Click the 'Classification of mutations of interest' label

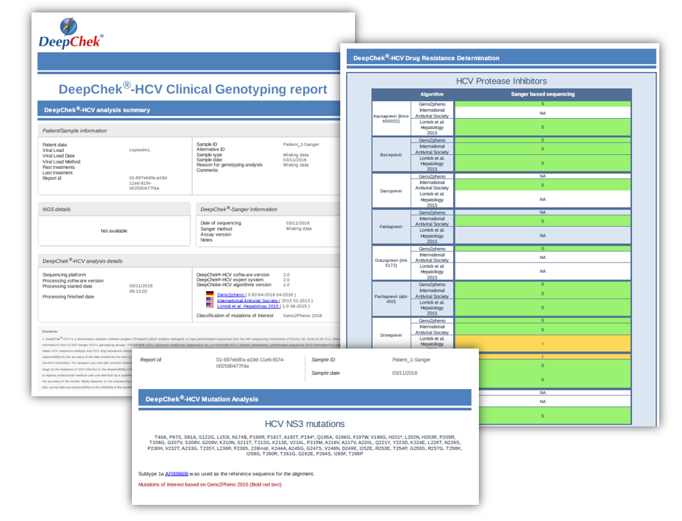tap(235, 316)
